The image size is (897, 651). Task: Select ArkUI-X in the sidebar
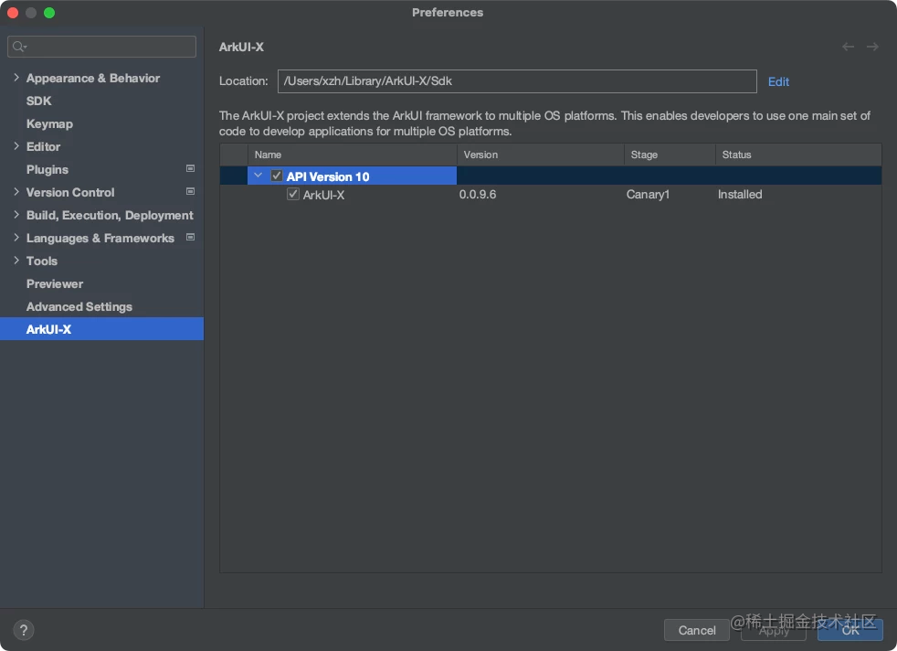coord(101,329)
